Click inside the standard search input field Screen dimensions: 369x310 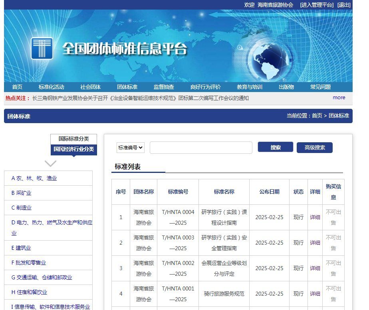click(200, 147)
